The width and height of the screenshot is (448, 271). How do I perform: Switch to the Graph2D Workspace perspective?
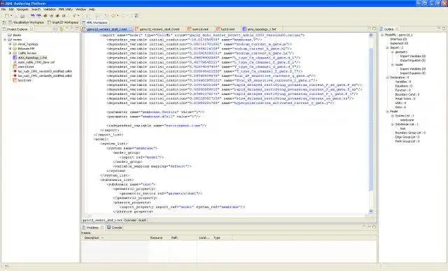click(63, 22)
